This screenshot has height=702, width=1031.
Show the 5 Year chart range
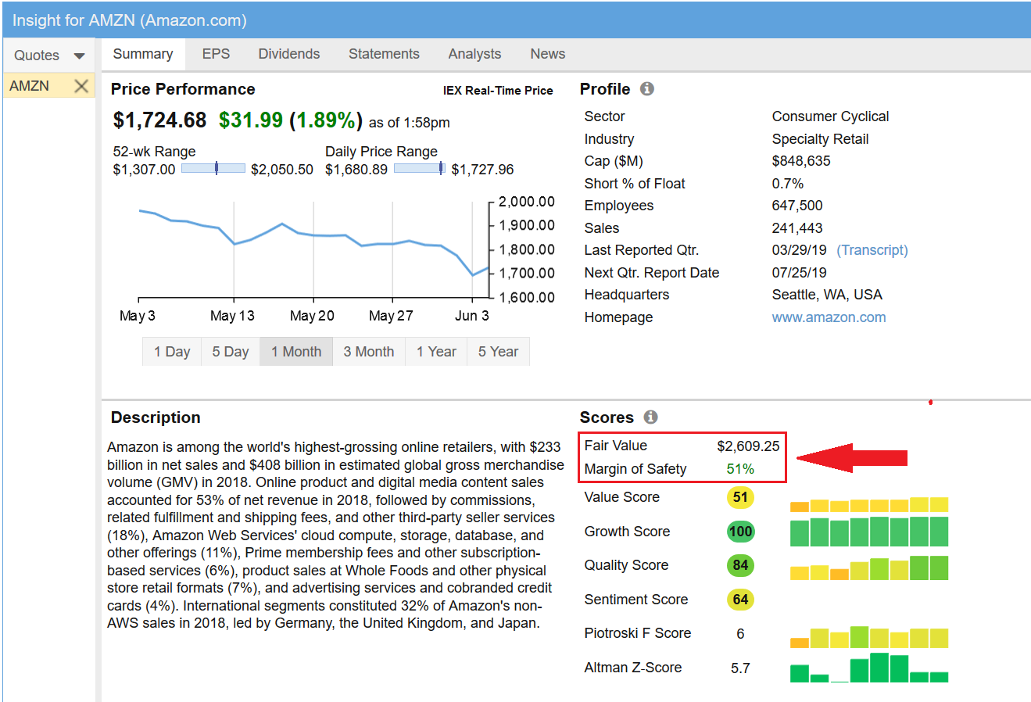[498, 352]
